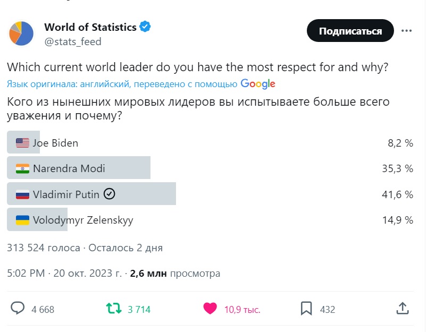Click the retweet arrows icon
This screenshot has width=427, height=332.
[x=114, y=309]
